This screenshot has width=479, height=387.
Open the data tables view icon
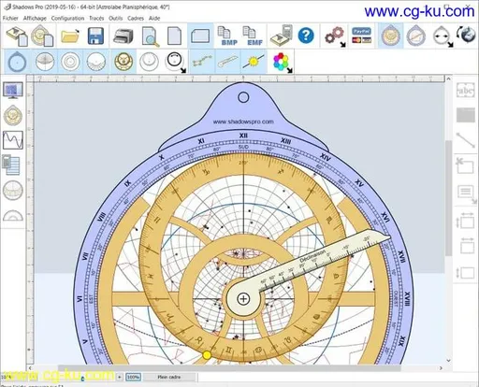click(11, 165)
